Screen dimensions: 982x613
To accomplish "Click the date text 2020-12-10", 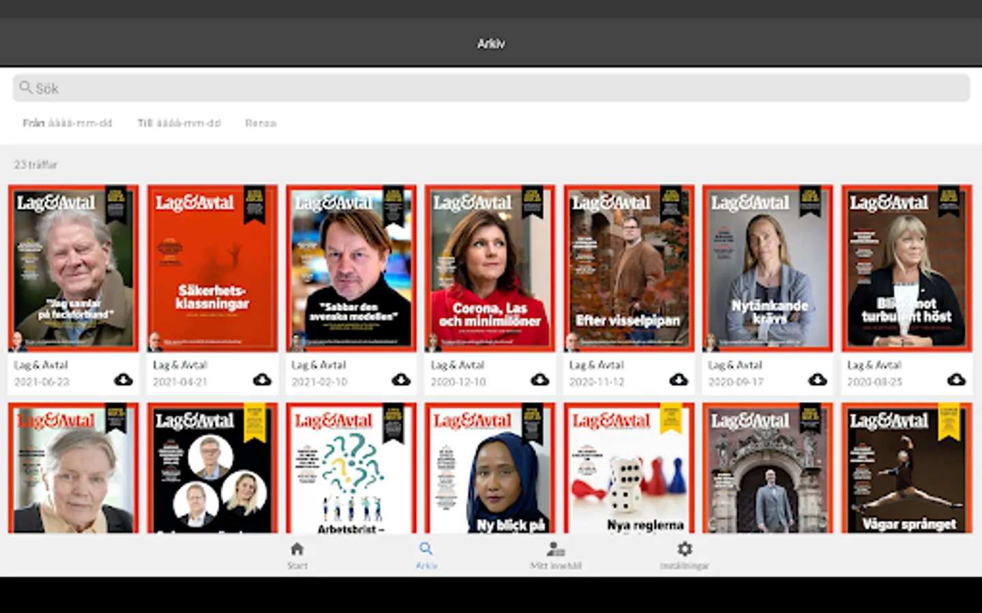I will coord(458,382).
